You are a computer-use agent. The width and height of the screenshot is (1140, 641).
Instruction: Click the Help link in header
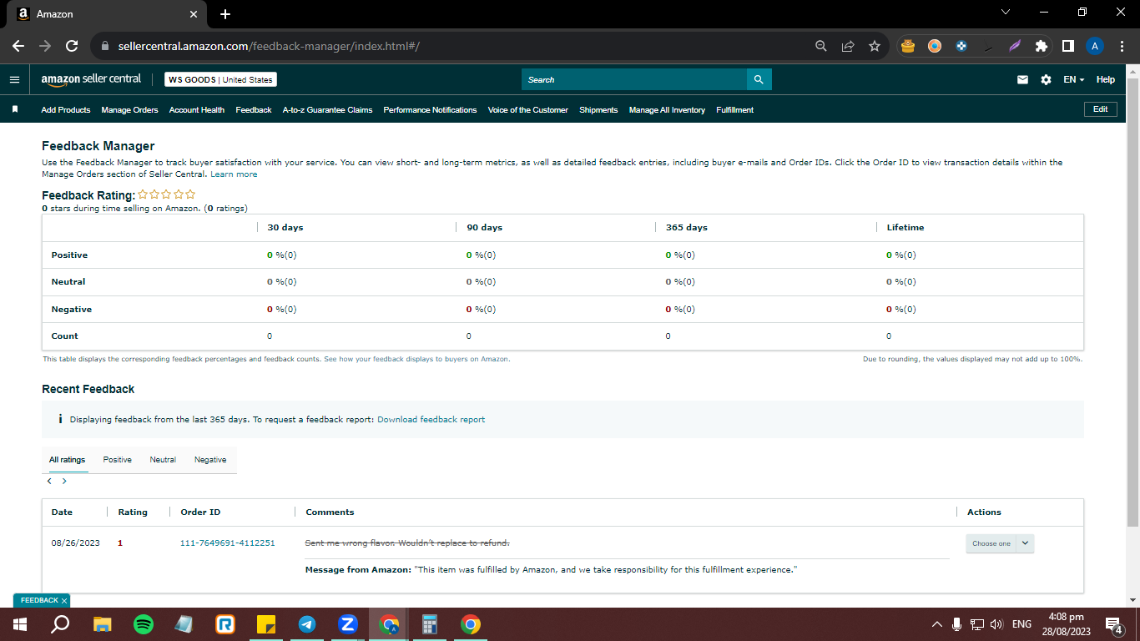pos(1106,80)
